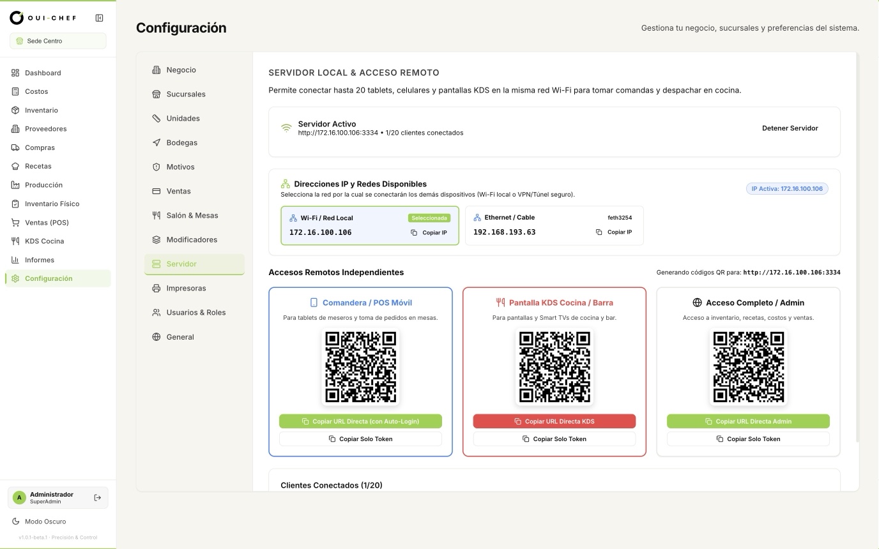Viewport: 879px width, 549px height.
Task: Open the Sucursales settings tab
Action: click(x=194, y=94)
